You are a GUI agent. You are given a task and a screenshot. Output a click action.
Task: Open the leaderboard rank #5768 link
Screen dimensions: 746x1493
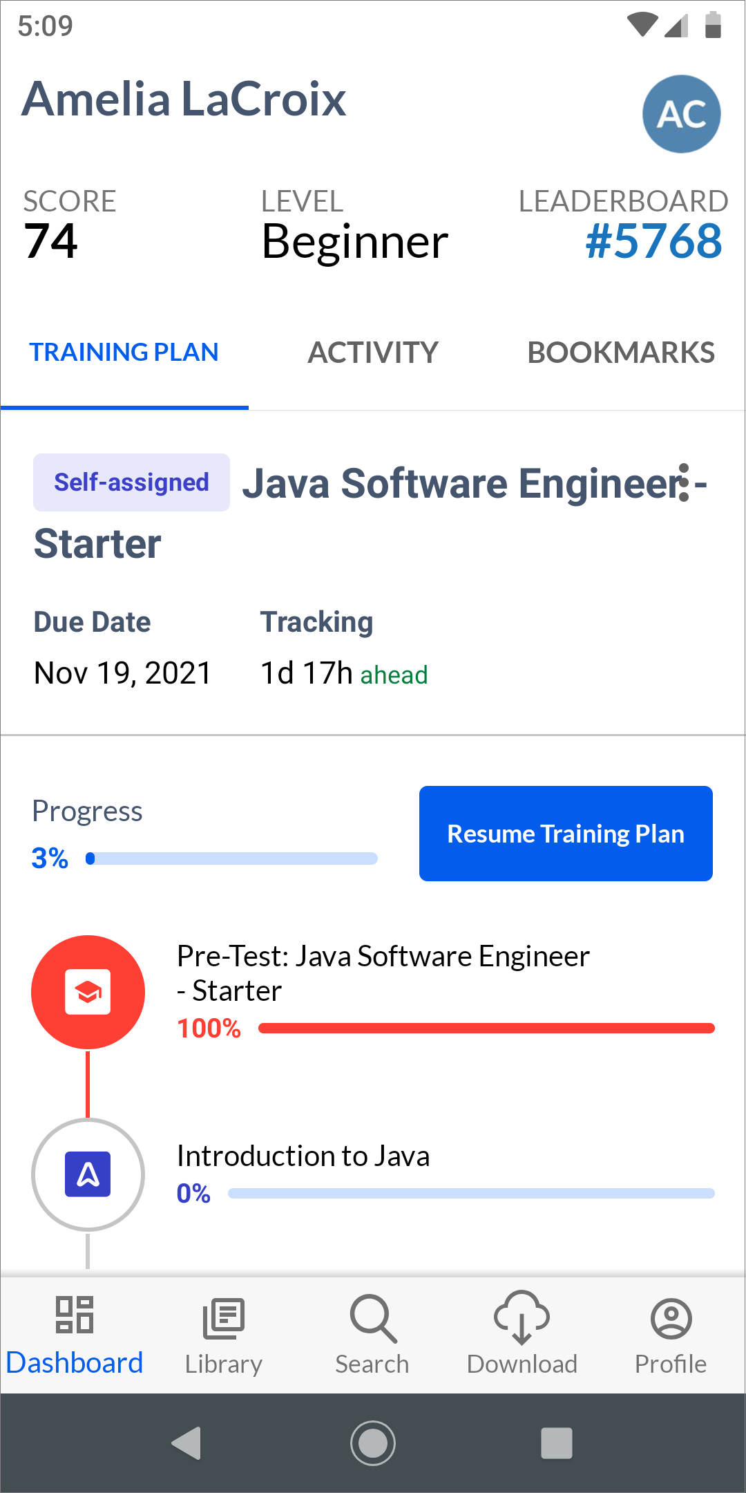click(653, 241)
